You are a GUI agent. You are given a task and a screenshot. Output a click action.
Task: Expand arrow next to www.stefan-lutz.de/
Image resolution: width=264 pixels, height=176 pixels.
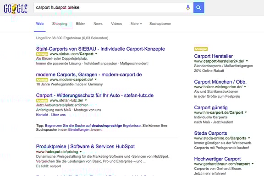click(86, 100)
